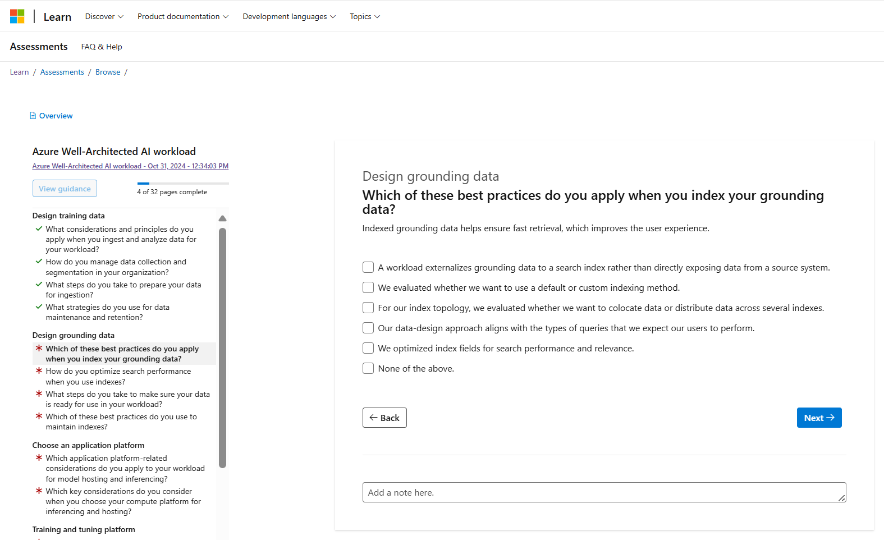This screenshot has height=540, width=884.
Task: Open Development languages menu
Action: click(288, 17)
